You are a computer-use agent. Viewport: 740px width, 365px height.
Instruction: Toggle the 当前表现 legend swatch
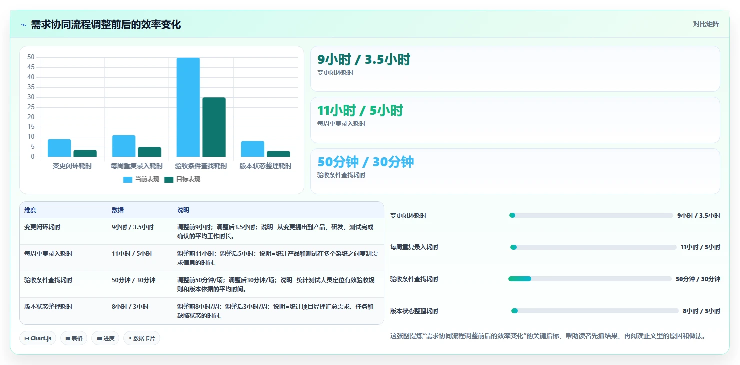128,179
